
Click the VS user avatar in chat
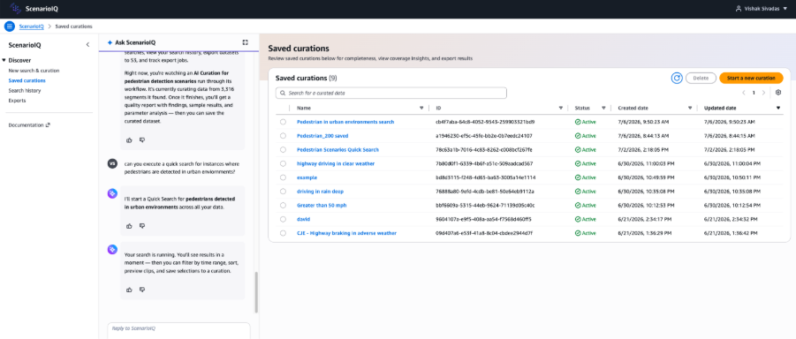pos(113,163)
